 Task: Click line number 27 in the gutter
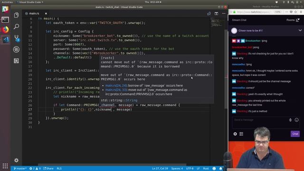pos(30,109)
